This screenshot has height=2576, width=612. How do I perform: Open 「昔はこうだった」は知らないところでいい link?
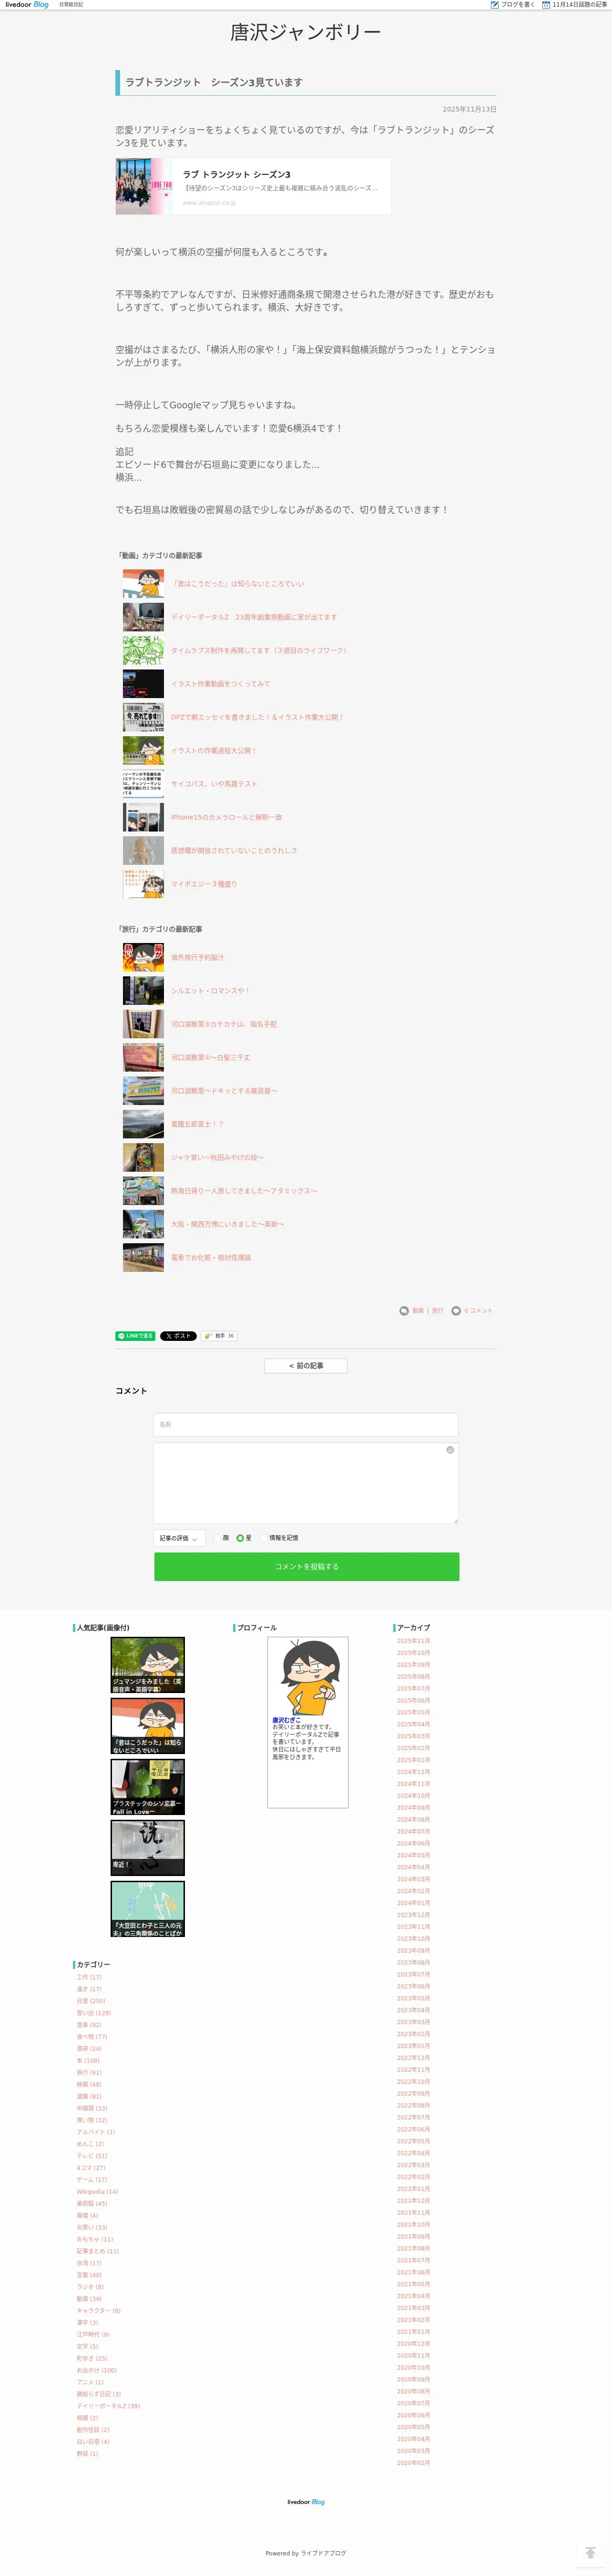pos(237,584)
